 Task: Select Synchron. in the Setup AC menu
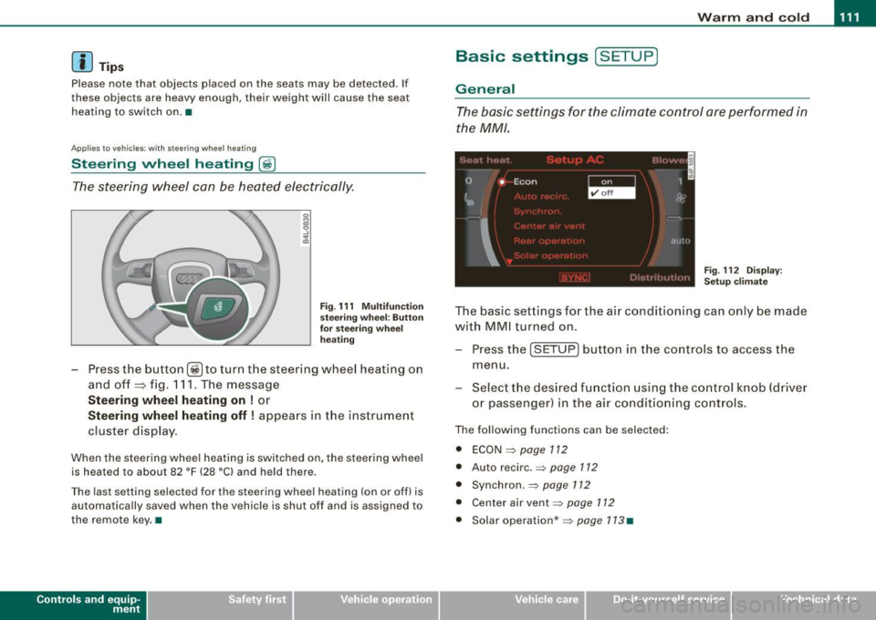(537, 212)
